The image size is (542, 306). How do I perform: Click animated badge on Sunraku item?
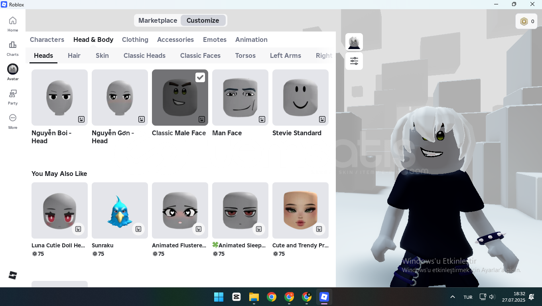[138, 229]
